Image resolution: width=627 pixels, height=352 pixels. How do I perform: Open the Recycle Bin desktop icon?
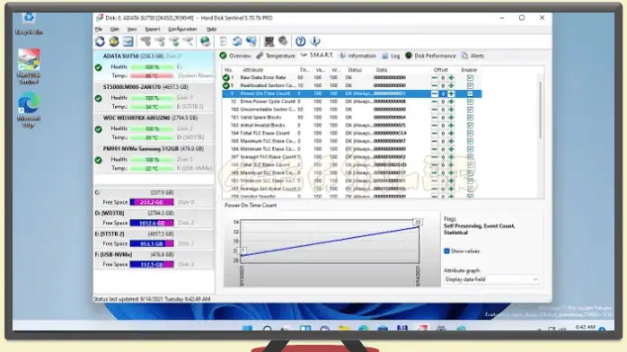(29, 23)
